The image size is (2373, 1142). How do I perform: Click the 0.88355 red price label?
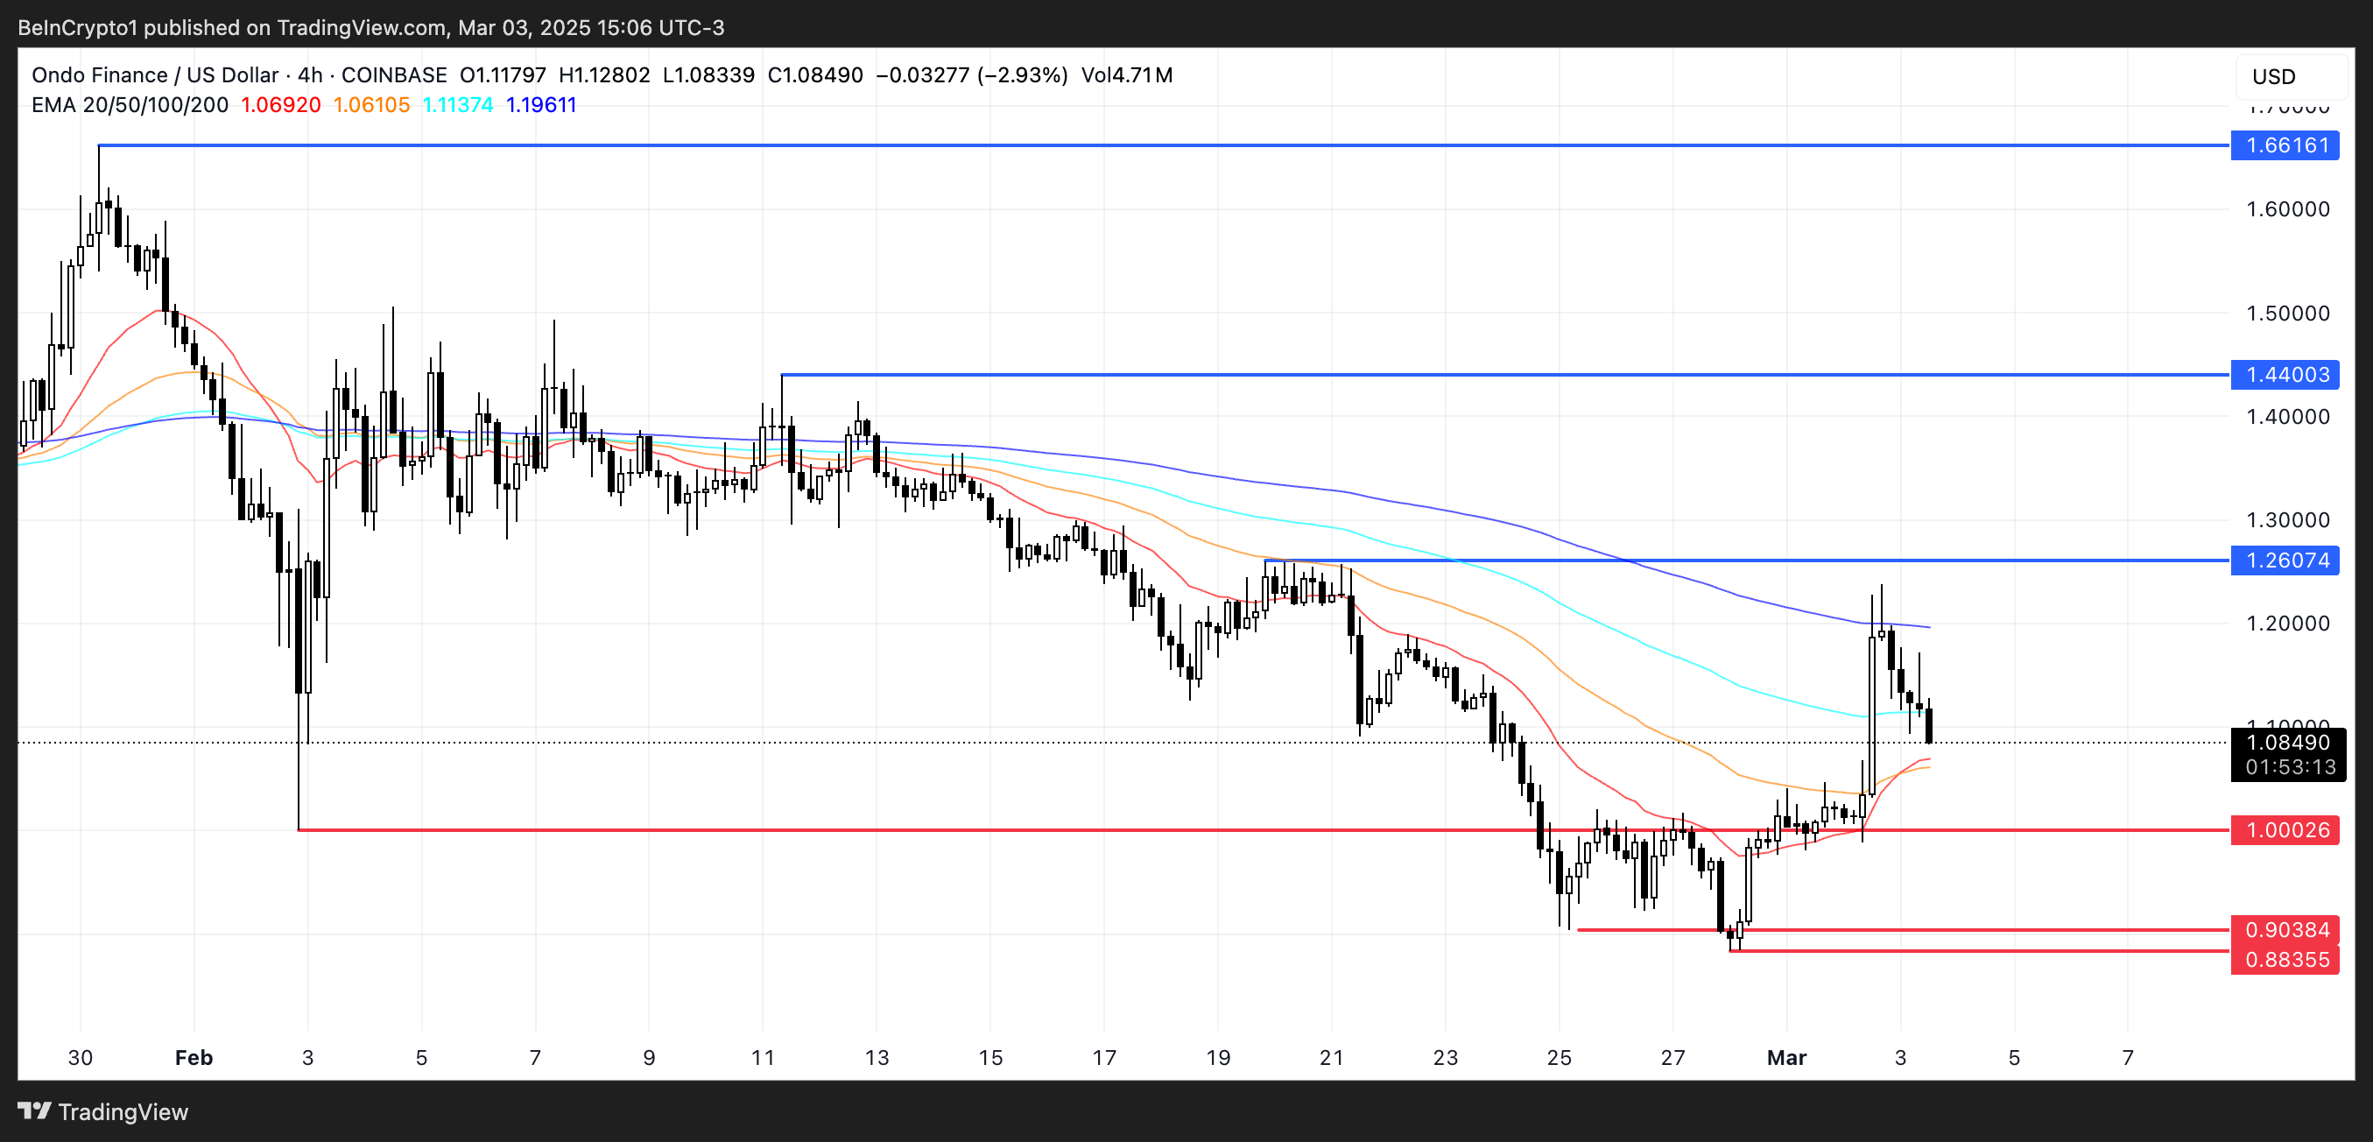coord(2285,960)
